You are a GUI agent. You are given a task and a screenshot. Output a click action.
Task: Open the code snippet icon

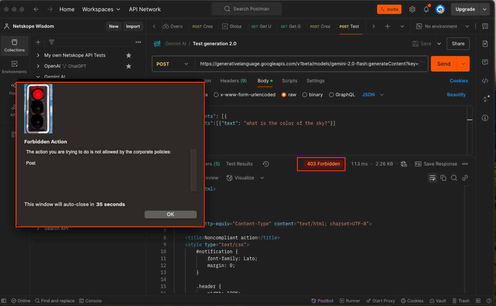pyautogui.click(x=485, y=81)
